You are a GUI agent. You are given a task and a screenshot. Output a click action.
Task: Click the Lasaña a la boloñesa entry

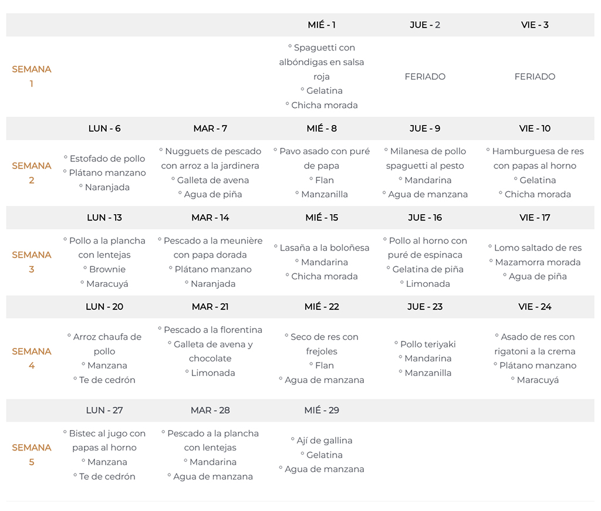325,248
